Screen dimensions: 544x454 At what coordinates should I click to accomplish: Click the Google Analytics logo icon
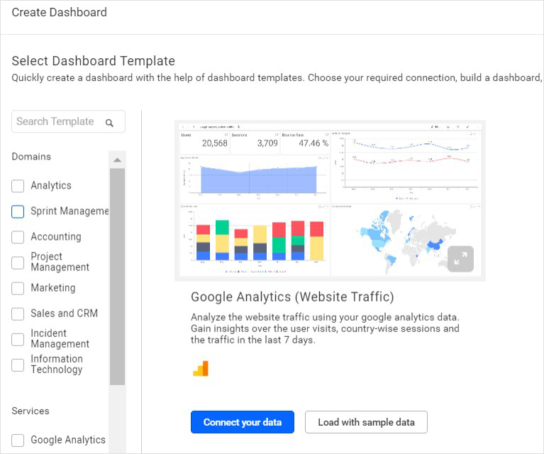tap(201, 368)
